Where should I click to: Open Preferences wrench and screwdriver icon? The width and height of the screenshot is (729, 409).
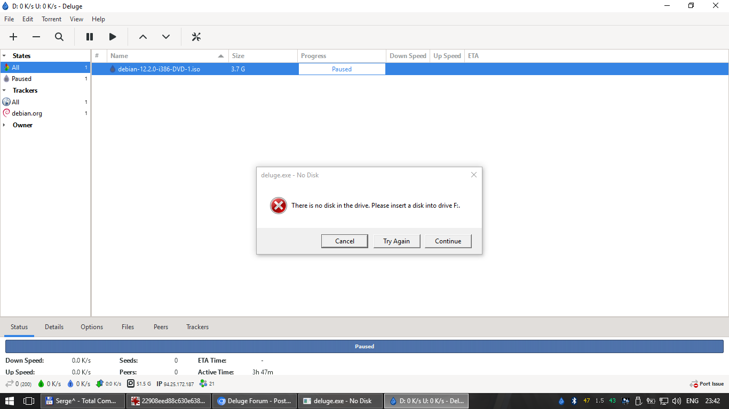pos(196,37)
